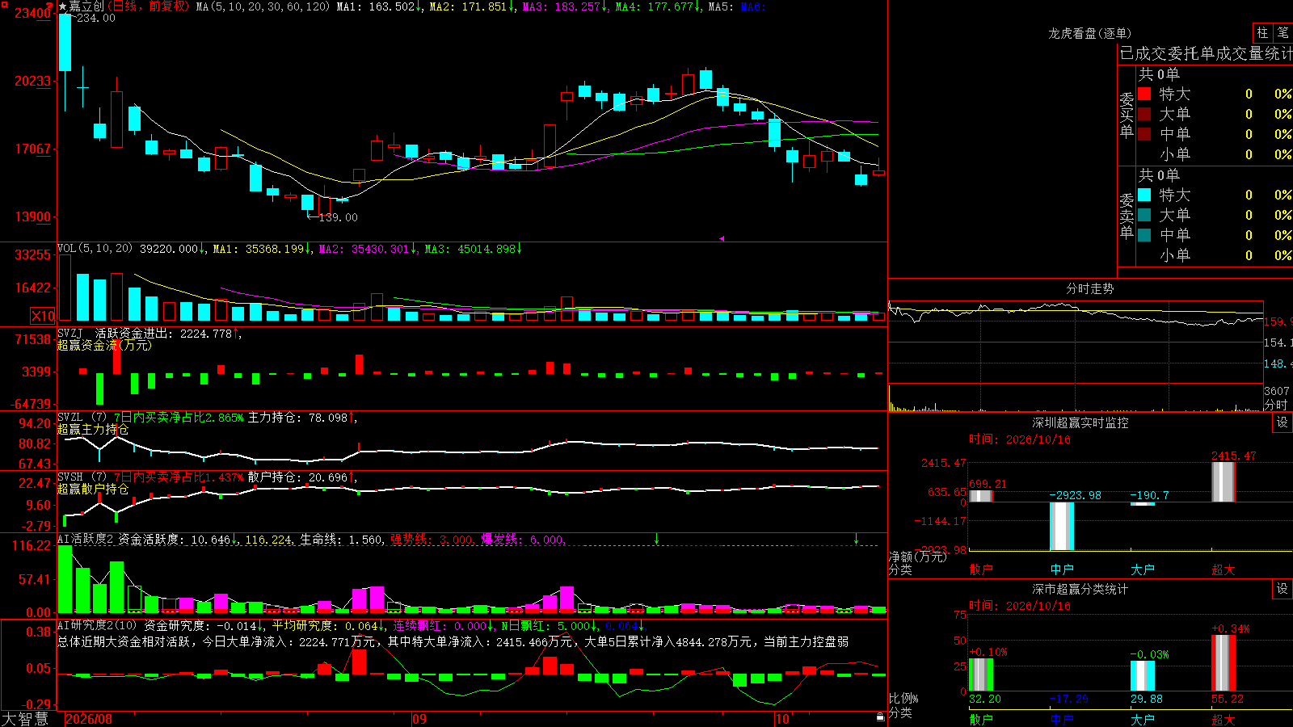Click the AI研究度2(10) indicator label
The width and height of the screenshot is (1293, 727).
pyautogui.click(x=97, y=624)
